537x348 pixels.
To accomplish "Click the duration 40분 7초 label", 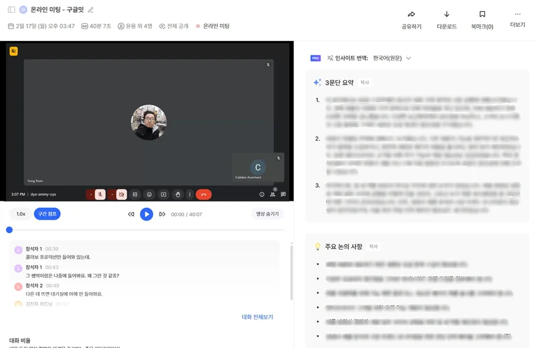I will (96, 26).
